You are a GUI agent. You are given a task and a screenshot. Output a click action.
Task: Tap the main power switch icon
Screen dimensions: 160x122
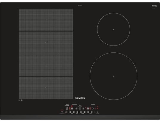tap(62, 112)
